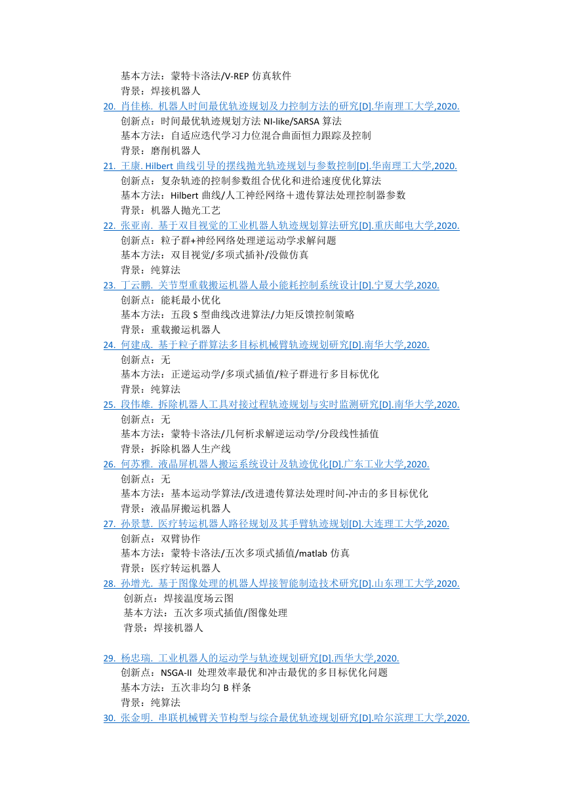Open reference 27 by 孙景慧 on 医疗转运机器人

[276, 524]
